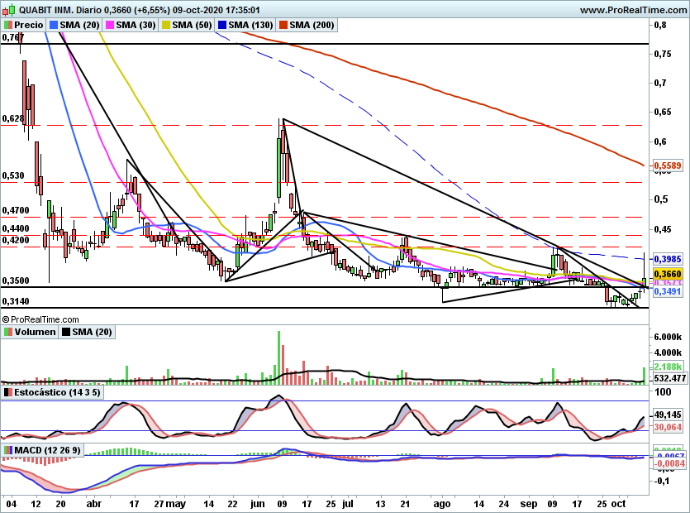This screenshot has height=513, width=690.
Task: Click the www.ProRealTime.com link
Action: tap(634, 10)
